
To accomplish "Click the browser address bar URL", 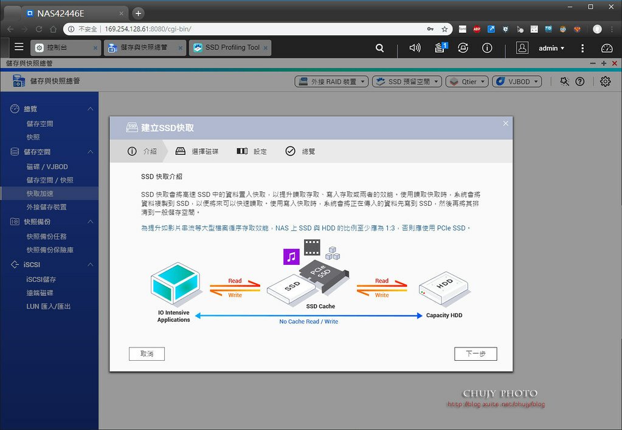I will (x=148, y=29).
